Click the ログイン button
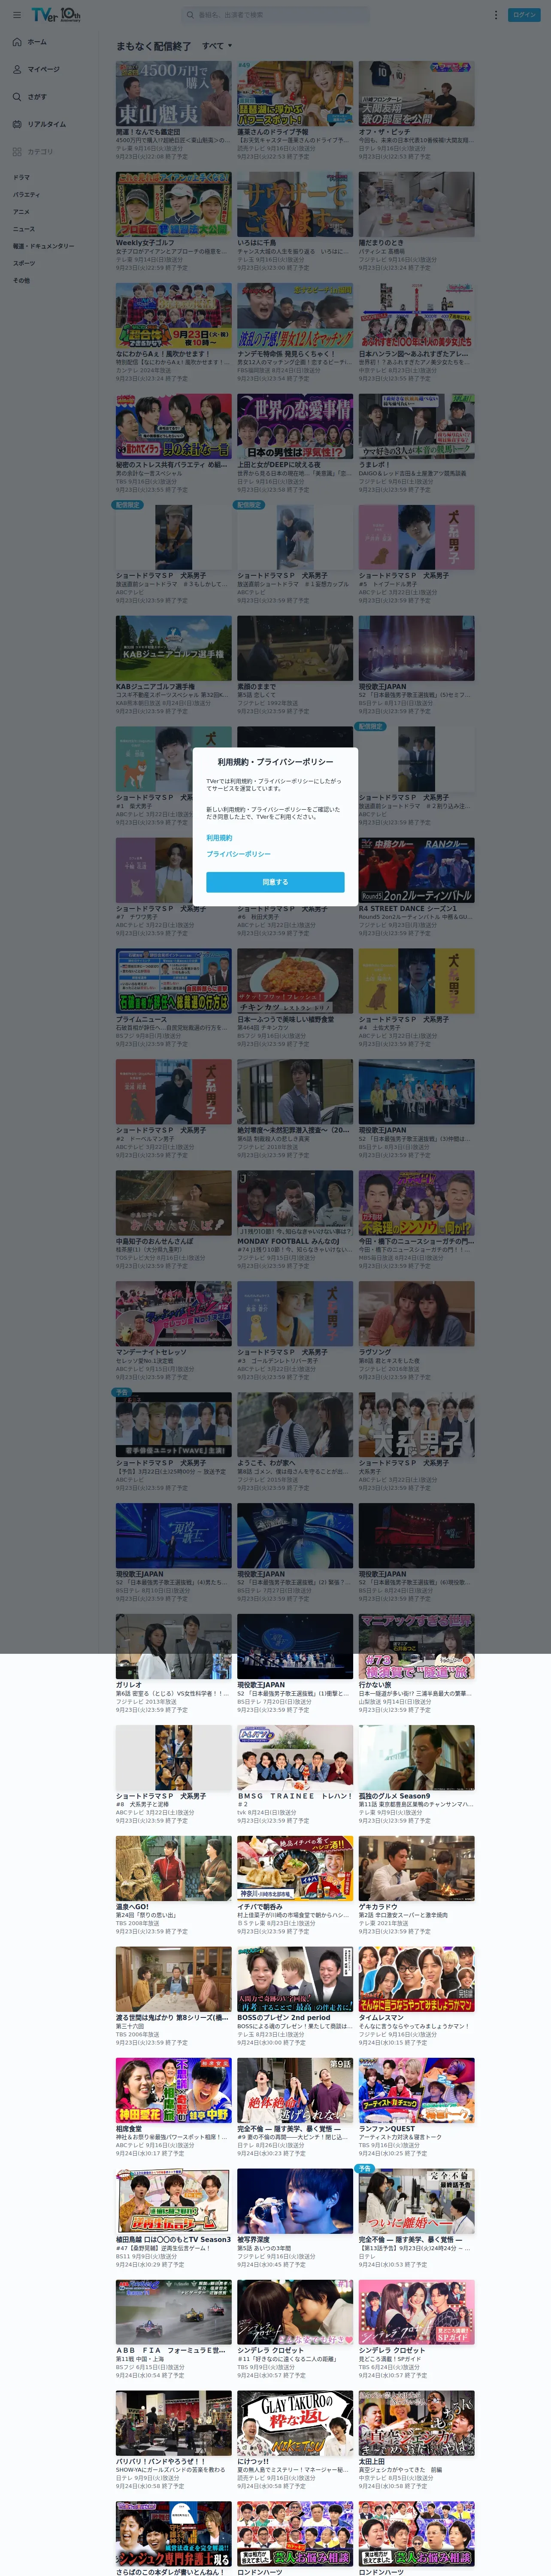The image size is (551, 2576). 524,15
